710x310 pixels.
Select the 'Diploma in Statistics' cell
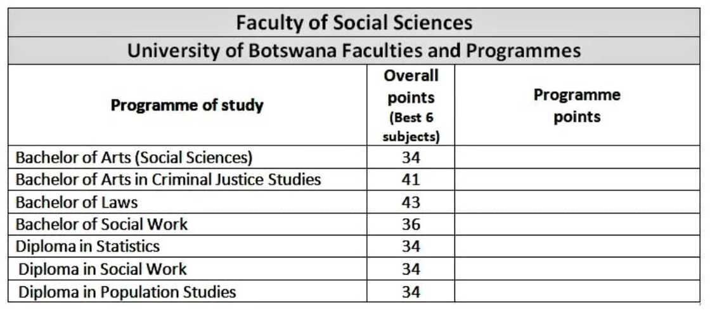pyautogui.click(x=87, y=246)
